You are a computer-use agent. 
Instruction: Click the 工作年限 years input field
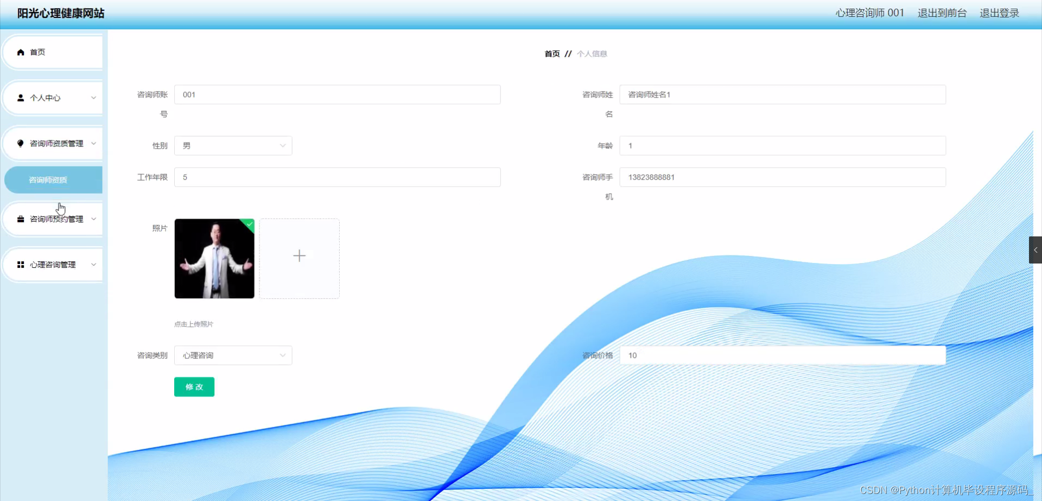pos(337,177)
